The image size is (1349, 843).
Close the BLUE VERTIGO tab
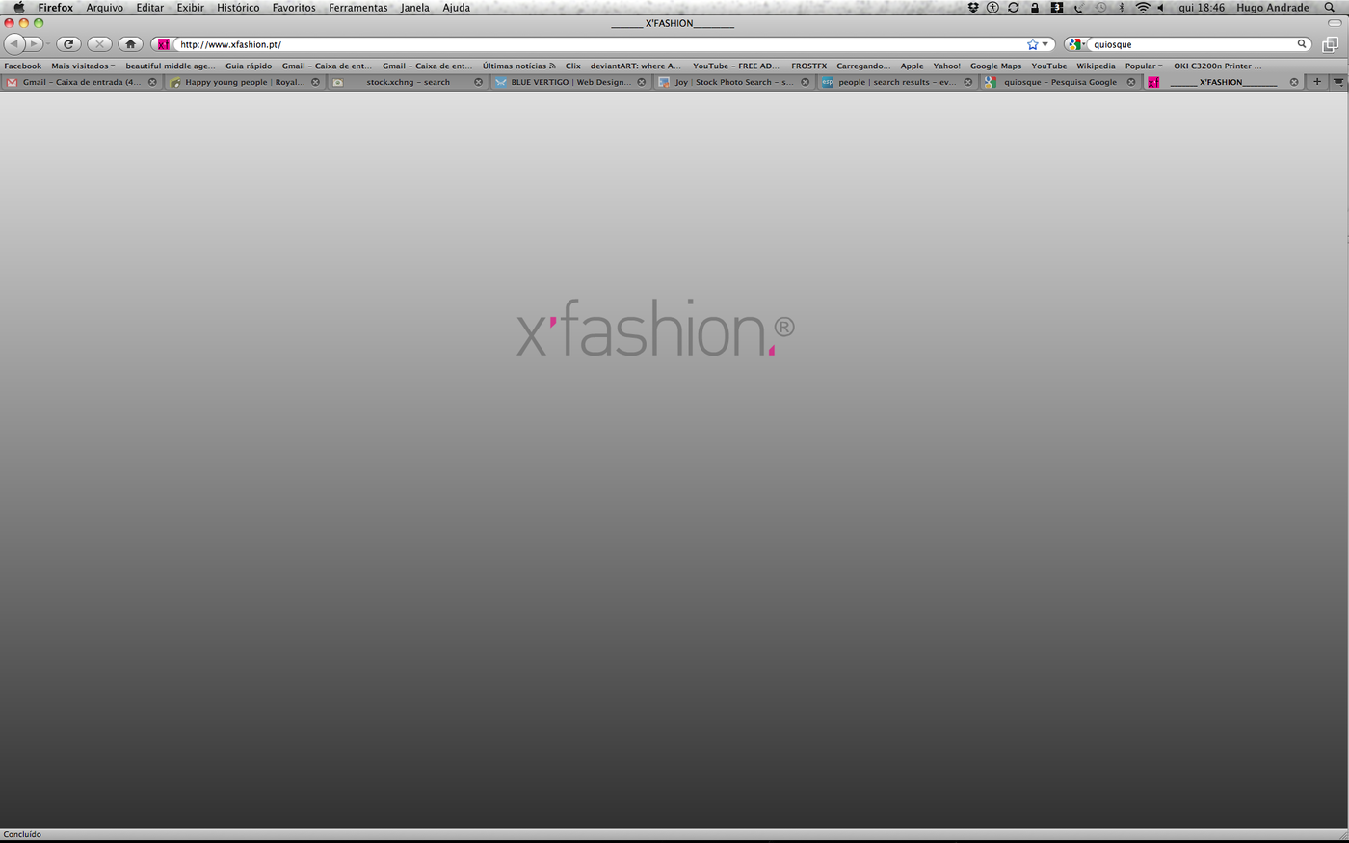click(642, 82)
